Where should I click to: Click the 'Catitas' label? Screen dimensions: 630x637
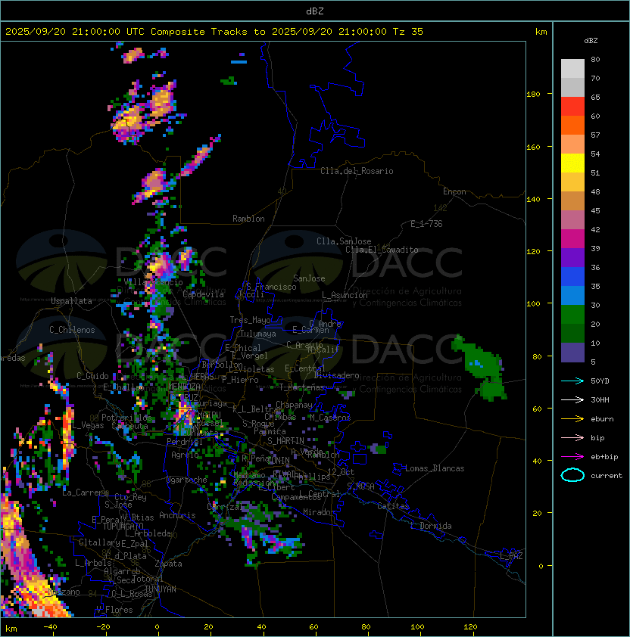pyautogui.click(x=393, y=506)
